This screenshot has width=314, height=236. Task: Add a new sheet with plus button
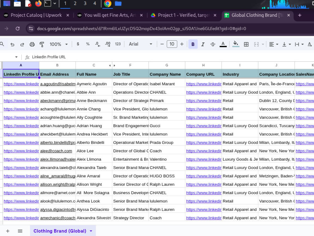point(8,231)
